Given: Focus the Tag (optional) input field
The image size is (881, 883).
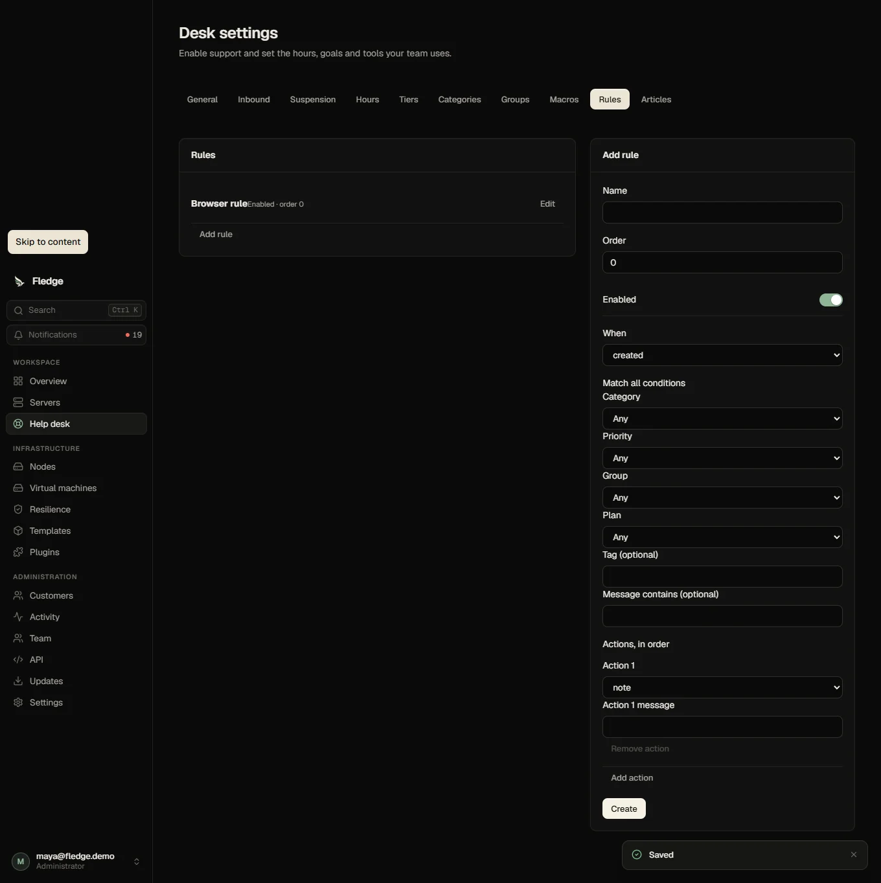Looking at the screenshot, I should 722,577.
